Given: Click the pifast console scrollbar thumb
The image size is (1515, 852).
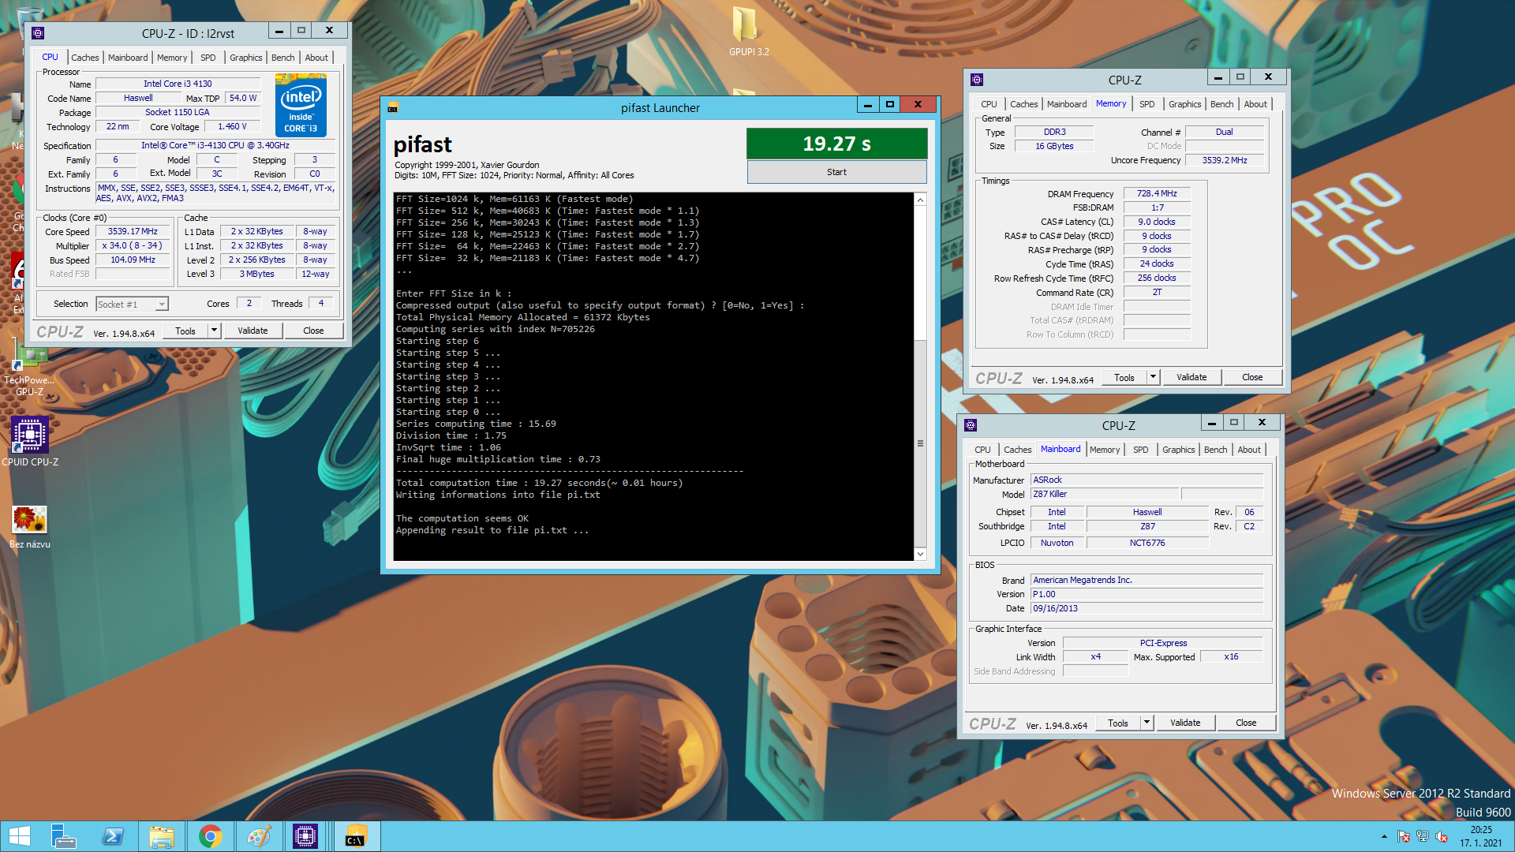Looking at the screenshot, I should [x=920, y=443].
